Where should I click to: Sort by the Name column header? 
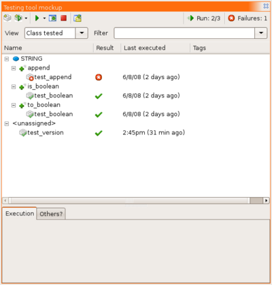pos(48,48)
